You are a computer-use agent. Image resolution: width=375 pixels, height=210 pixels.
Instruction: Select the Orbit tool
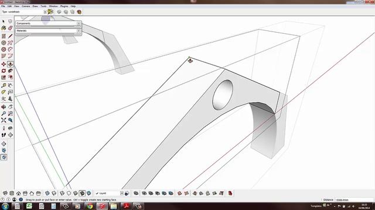pyautogui.click(x=4, y=107)
